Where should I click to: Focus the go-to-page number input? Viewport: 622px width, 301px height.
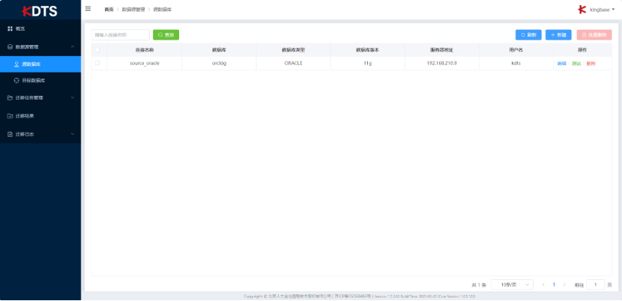pyautogui.click(x=596, y=285)
